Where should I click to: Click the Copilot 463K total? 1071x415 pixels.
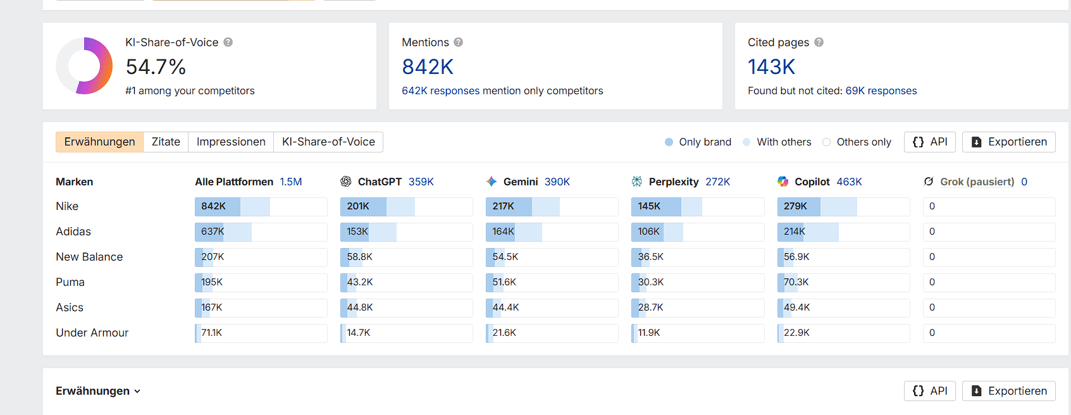(850, 182)
